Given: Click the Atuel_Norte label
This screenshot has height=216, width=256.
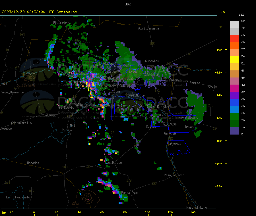Looking at the screenshot, I should [135, 95].
